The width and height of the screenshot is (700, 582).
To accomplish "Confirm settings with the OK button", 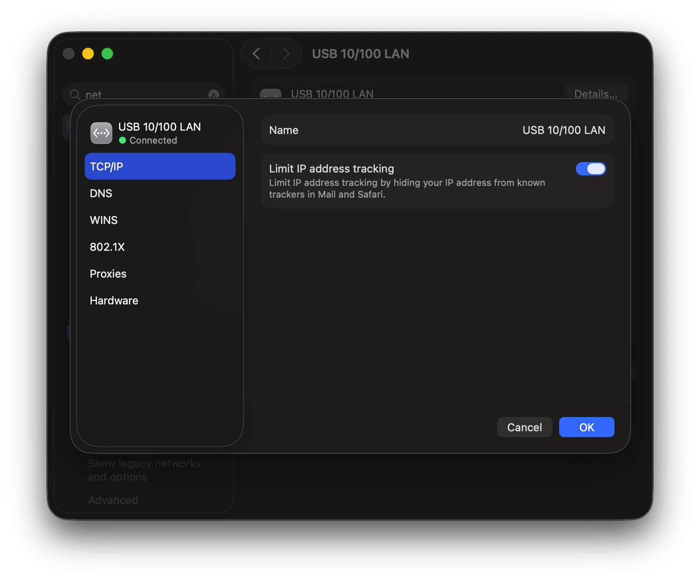I will [586, 427].
